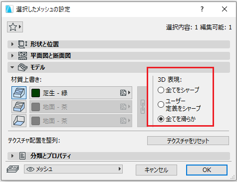The height and width of the screenshot is (182, 237).
Task: Click the help question mark button
Action: tap(202, 9)
